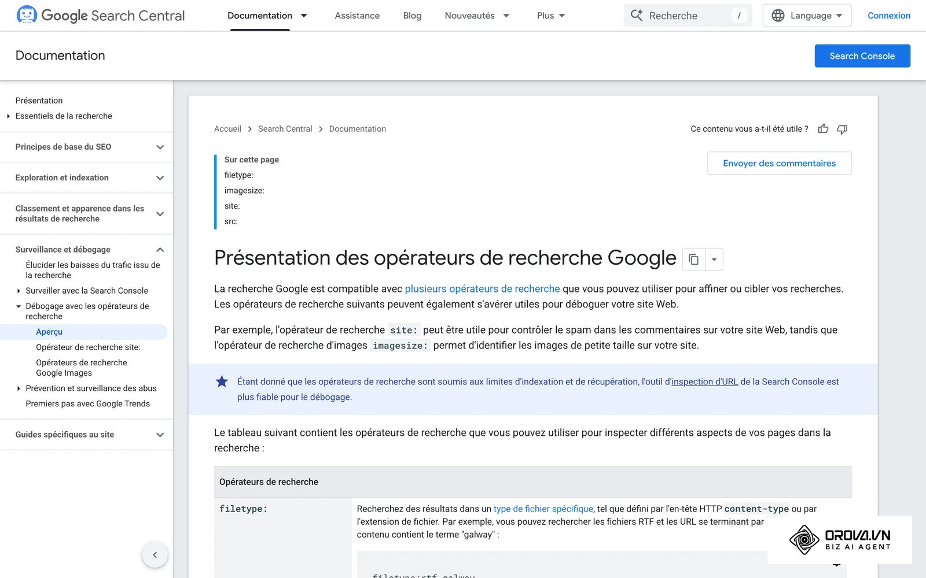Click Envoyer des commentaires button
The image size is (926, 578).
pos(779,164)
